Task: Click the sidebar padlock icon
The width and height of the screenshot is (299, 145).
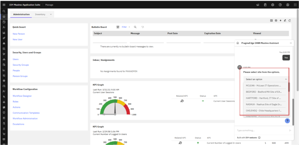Action: 4,129
